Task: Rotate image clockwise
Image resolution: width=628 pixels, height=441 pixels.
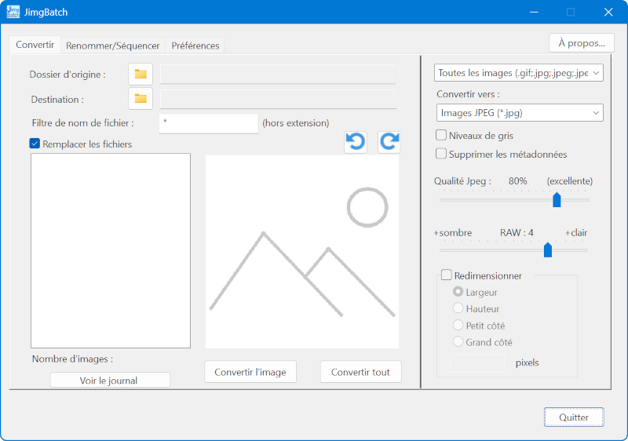Action: click(x=389, y=141)
